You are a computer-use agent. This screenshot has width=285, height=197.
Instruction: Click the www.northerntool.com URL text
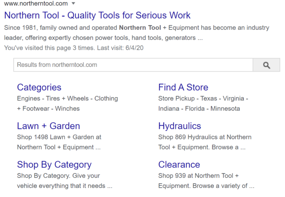(x=36, y=4)
